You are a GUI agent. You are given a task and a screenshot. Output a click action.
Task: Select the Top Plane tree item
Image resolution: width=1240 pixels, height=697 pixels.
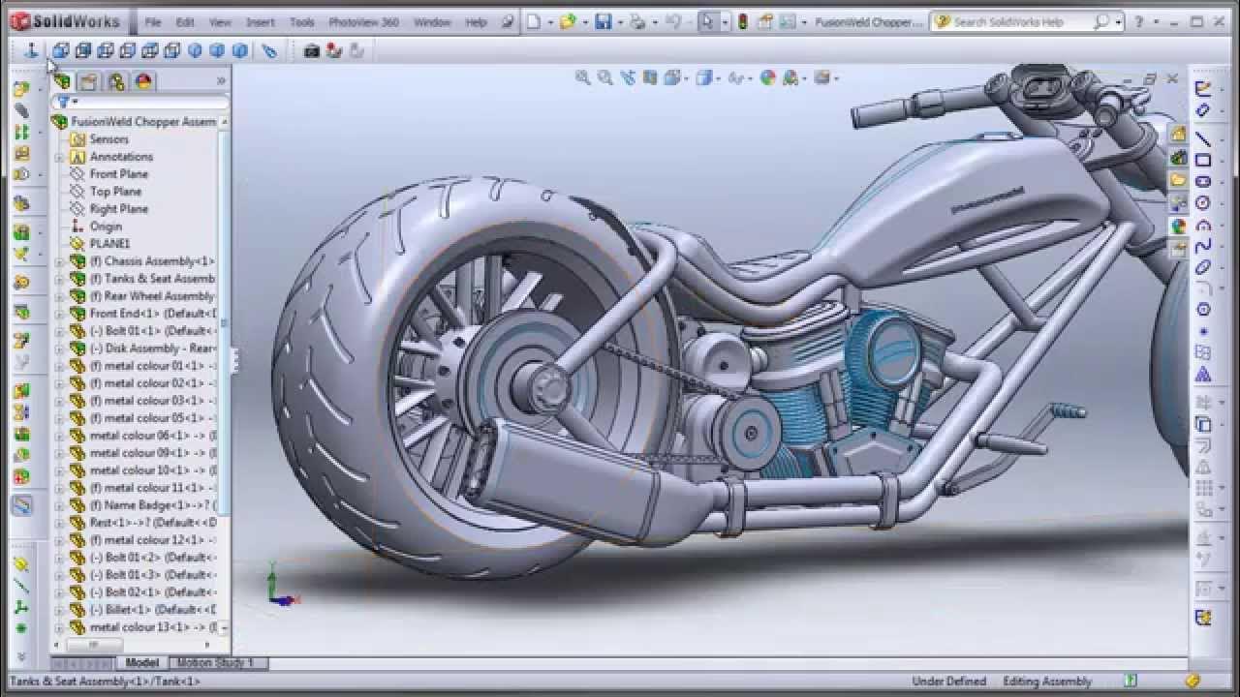pos(115,192)
